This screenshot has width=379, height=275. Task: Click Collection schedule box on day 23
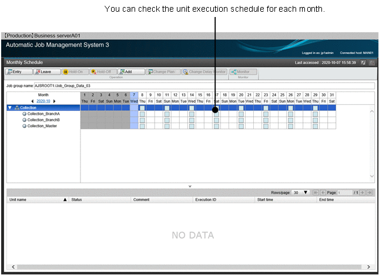pyautogui.click(x=266, y=108)
